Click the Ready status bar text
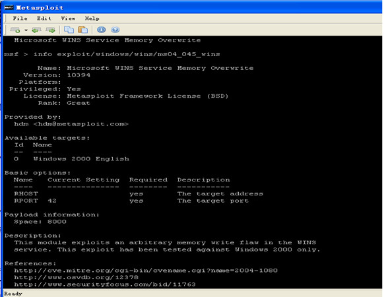 pyautogui.click(x=13, y=294)
